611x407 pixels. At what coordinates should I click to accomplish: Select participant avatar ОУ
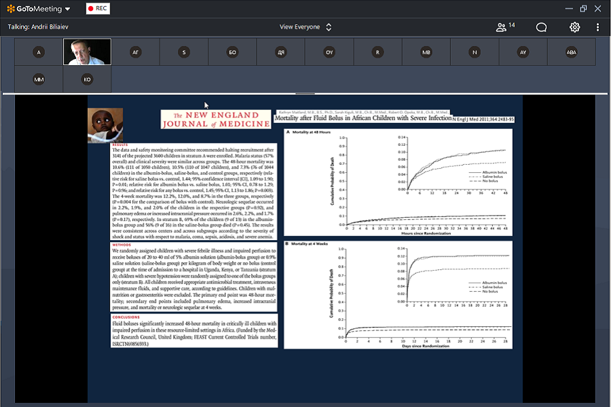coord(329,52)
